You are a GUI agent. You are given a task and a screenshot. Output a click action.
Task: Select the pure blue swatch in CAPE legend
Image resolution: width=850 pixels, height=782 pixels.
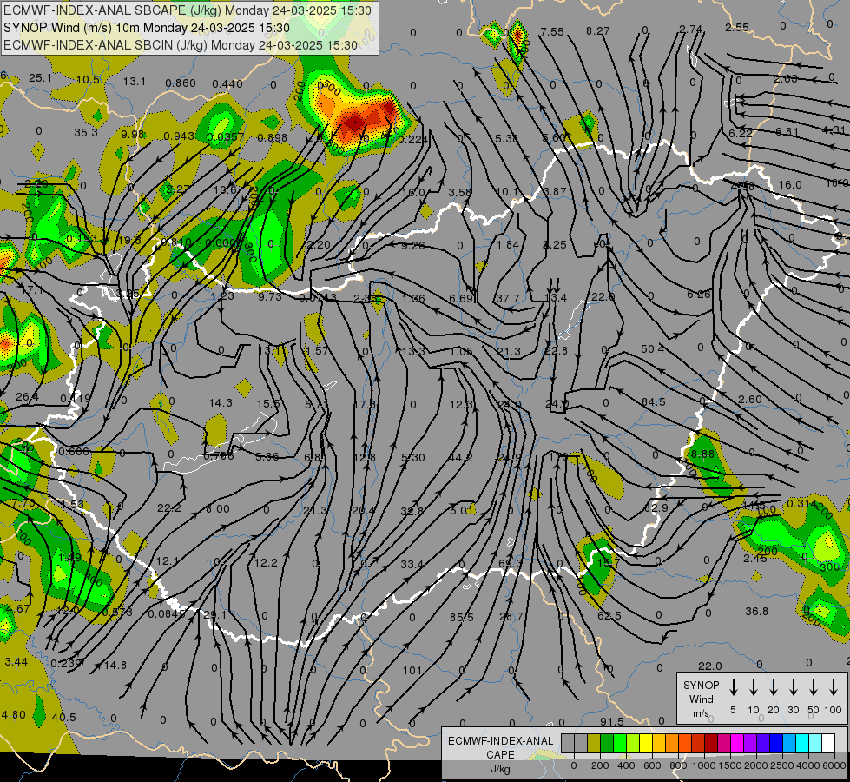pyautogui.click(x=776, y=743)
